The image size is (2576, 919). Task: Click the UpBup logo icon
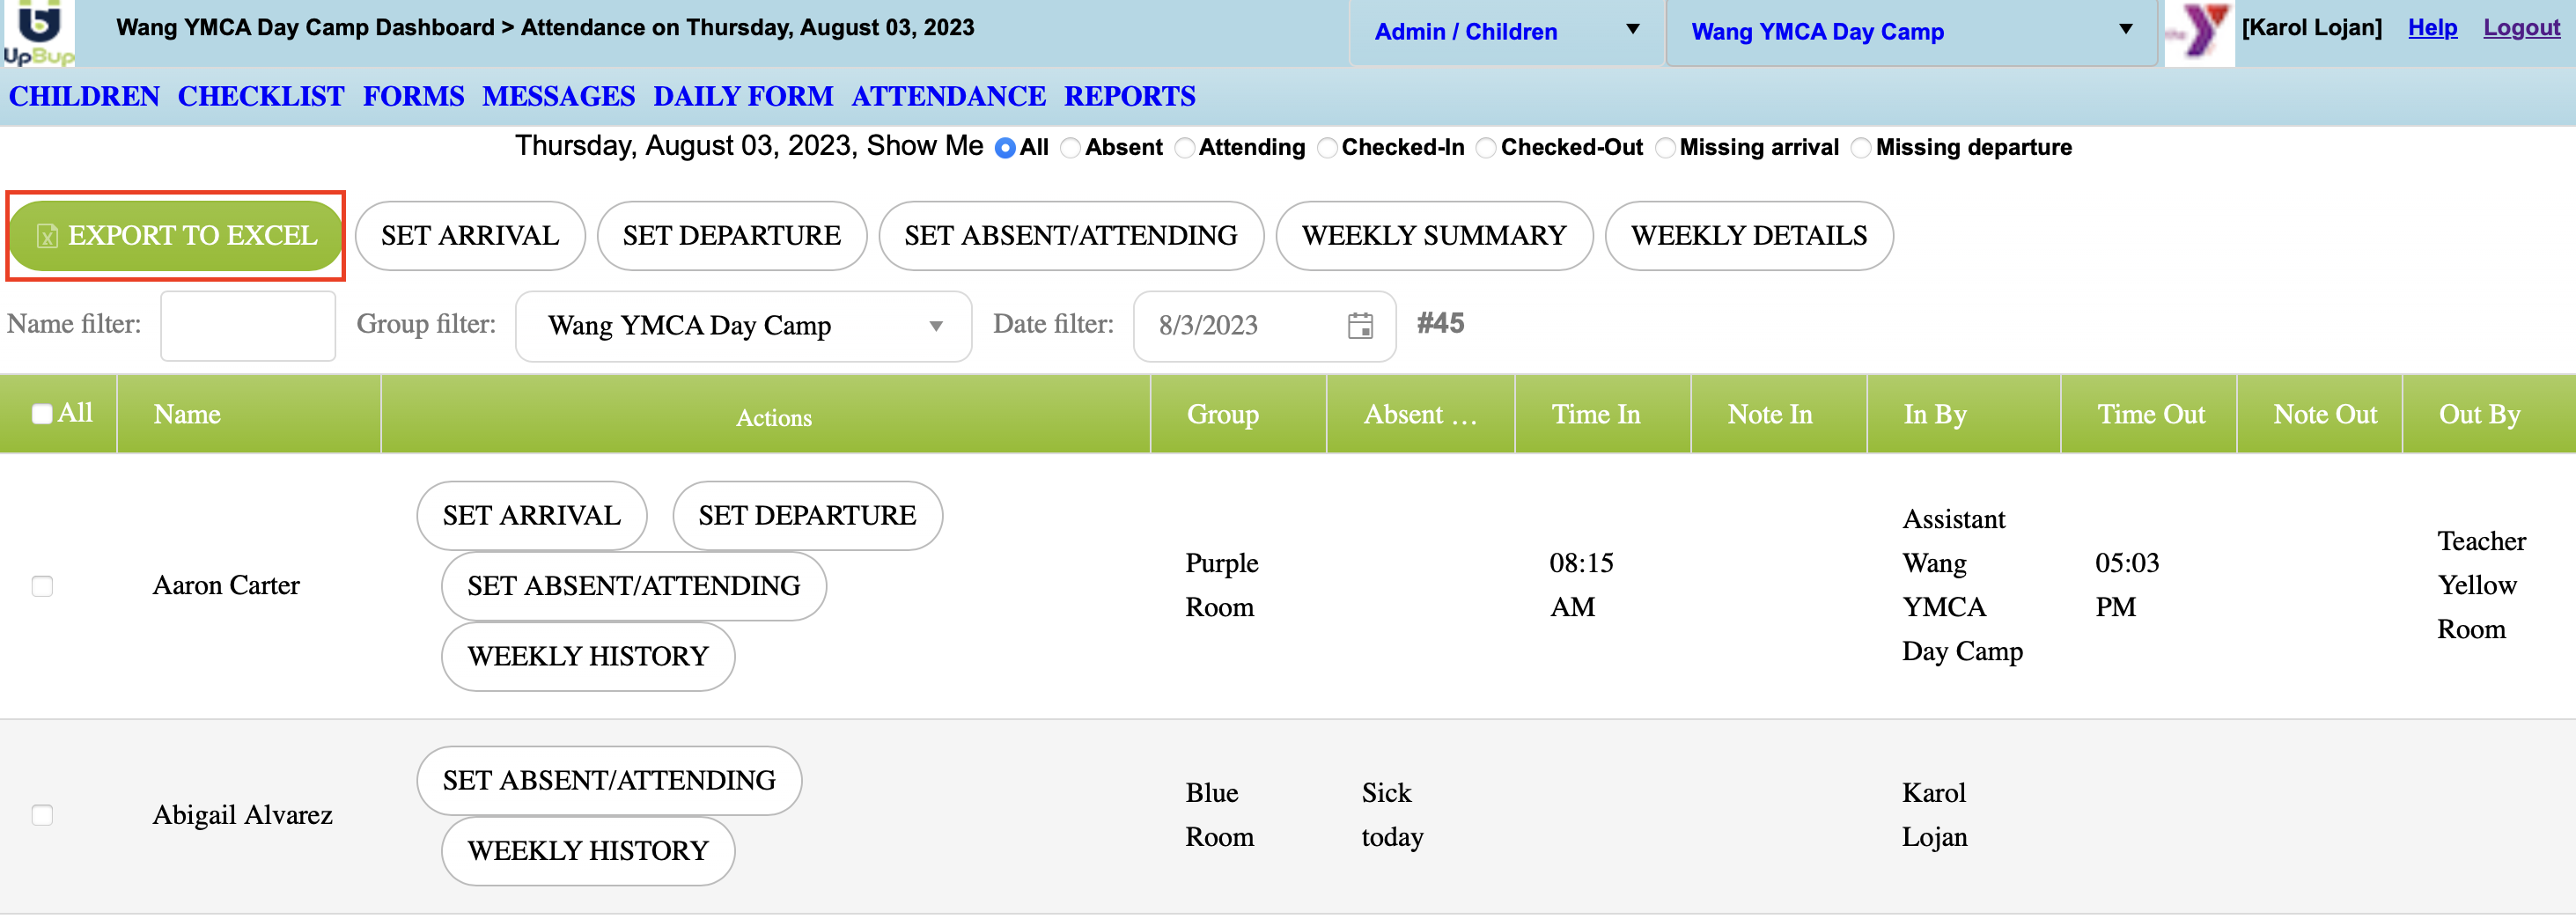(38, 32)
